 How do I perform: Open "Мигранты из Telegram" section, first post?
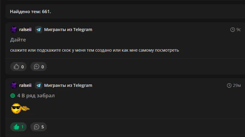coord(68,30)
